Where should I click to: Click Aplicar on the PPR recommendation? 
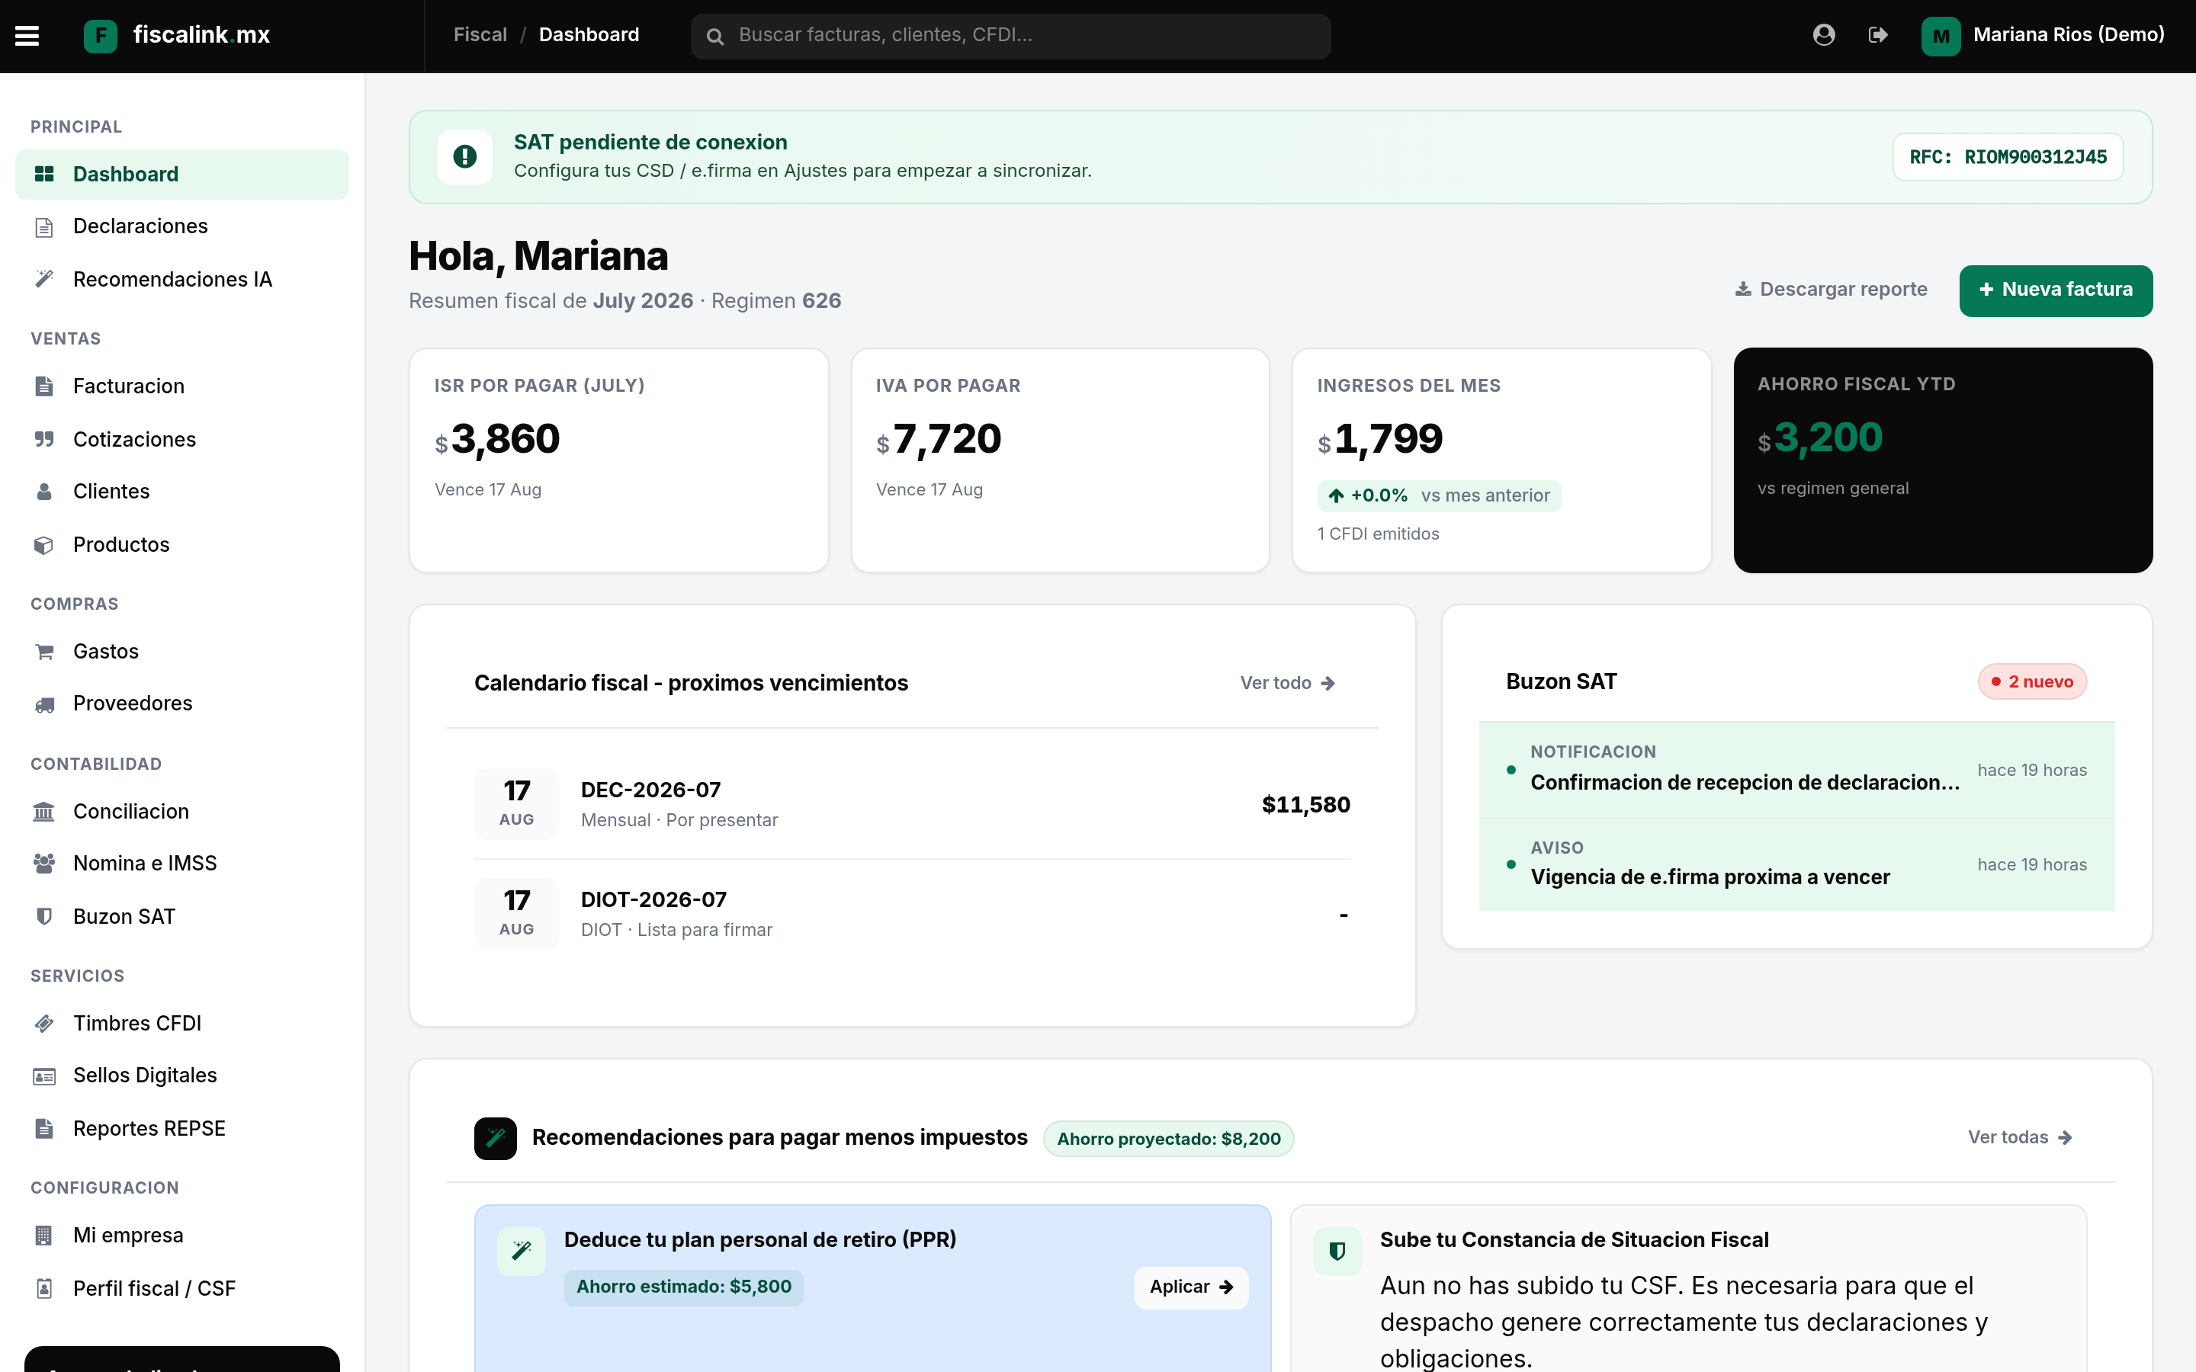coord(1190,1287)
